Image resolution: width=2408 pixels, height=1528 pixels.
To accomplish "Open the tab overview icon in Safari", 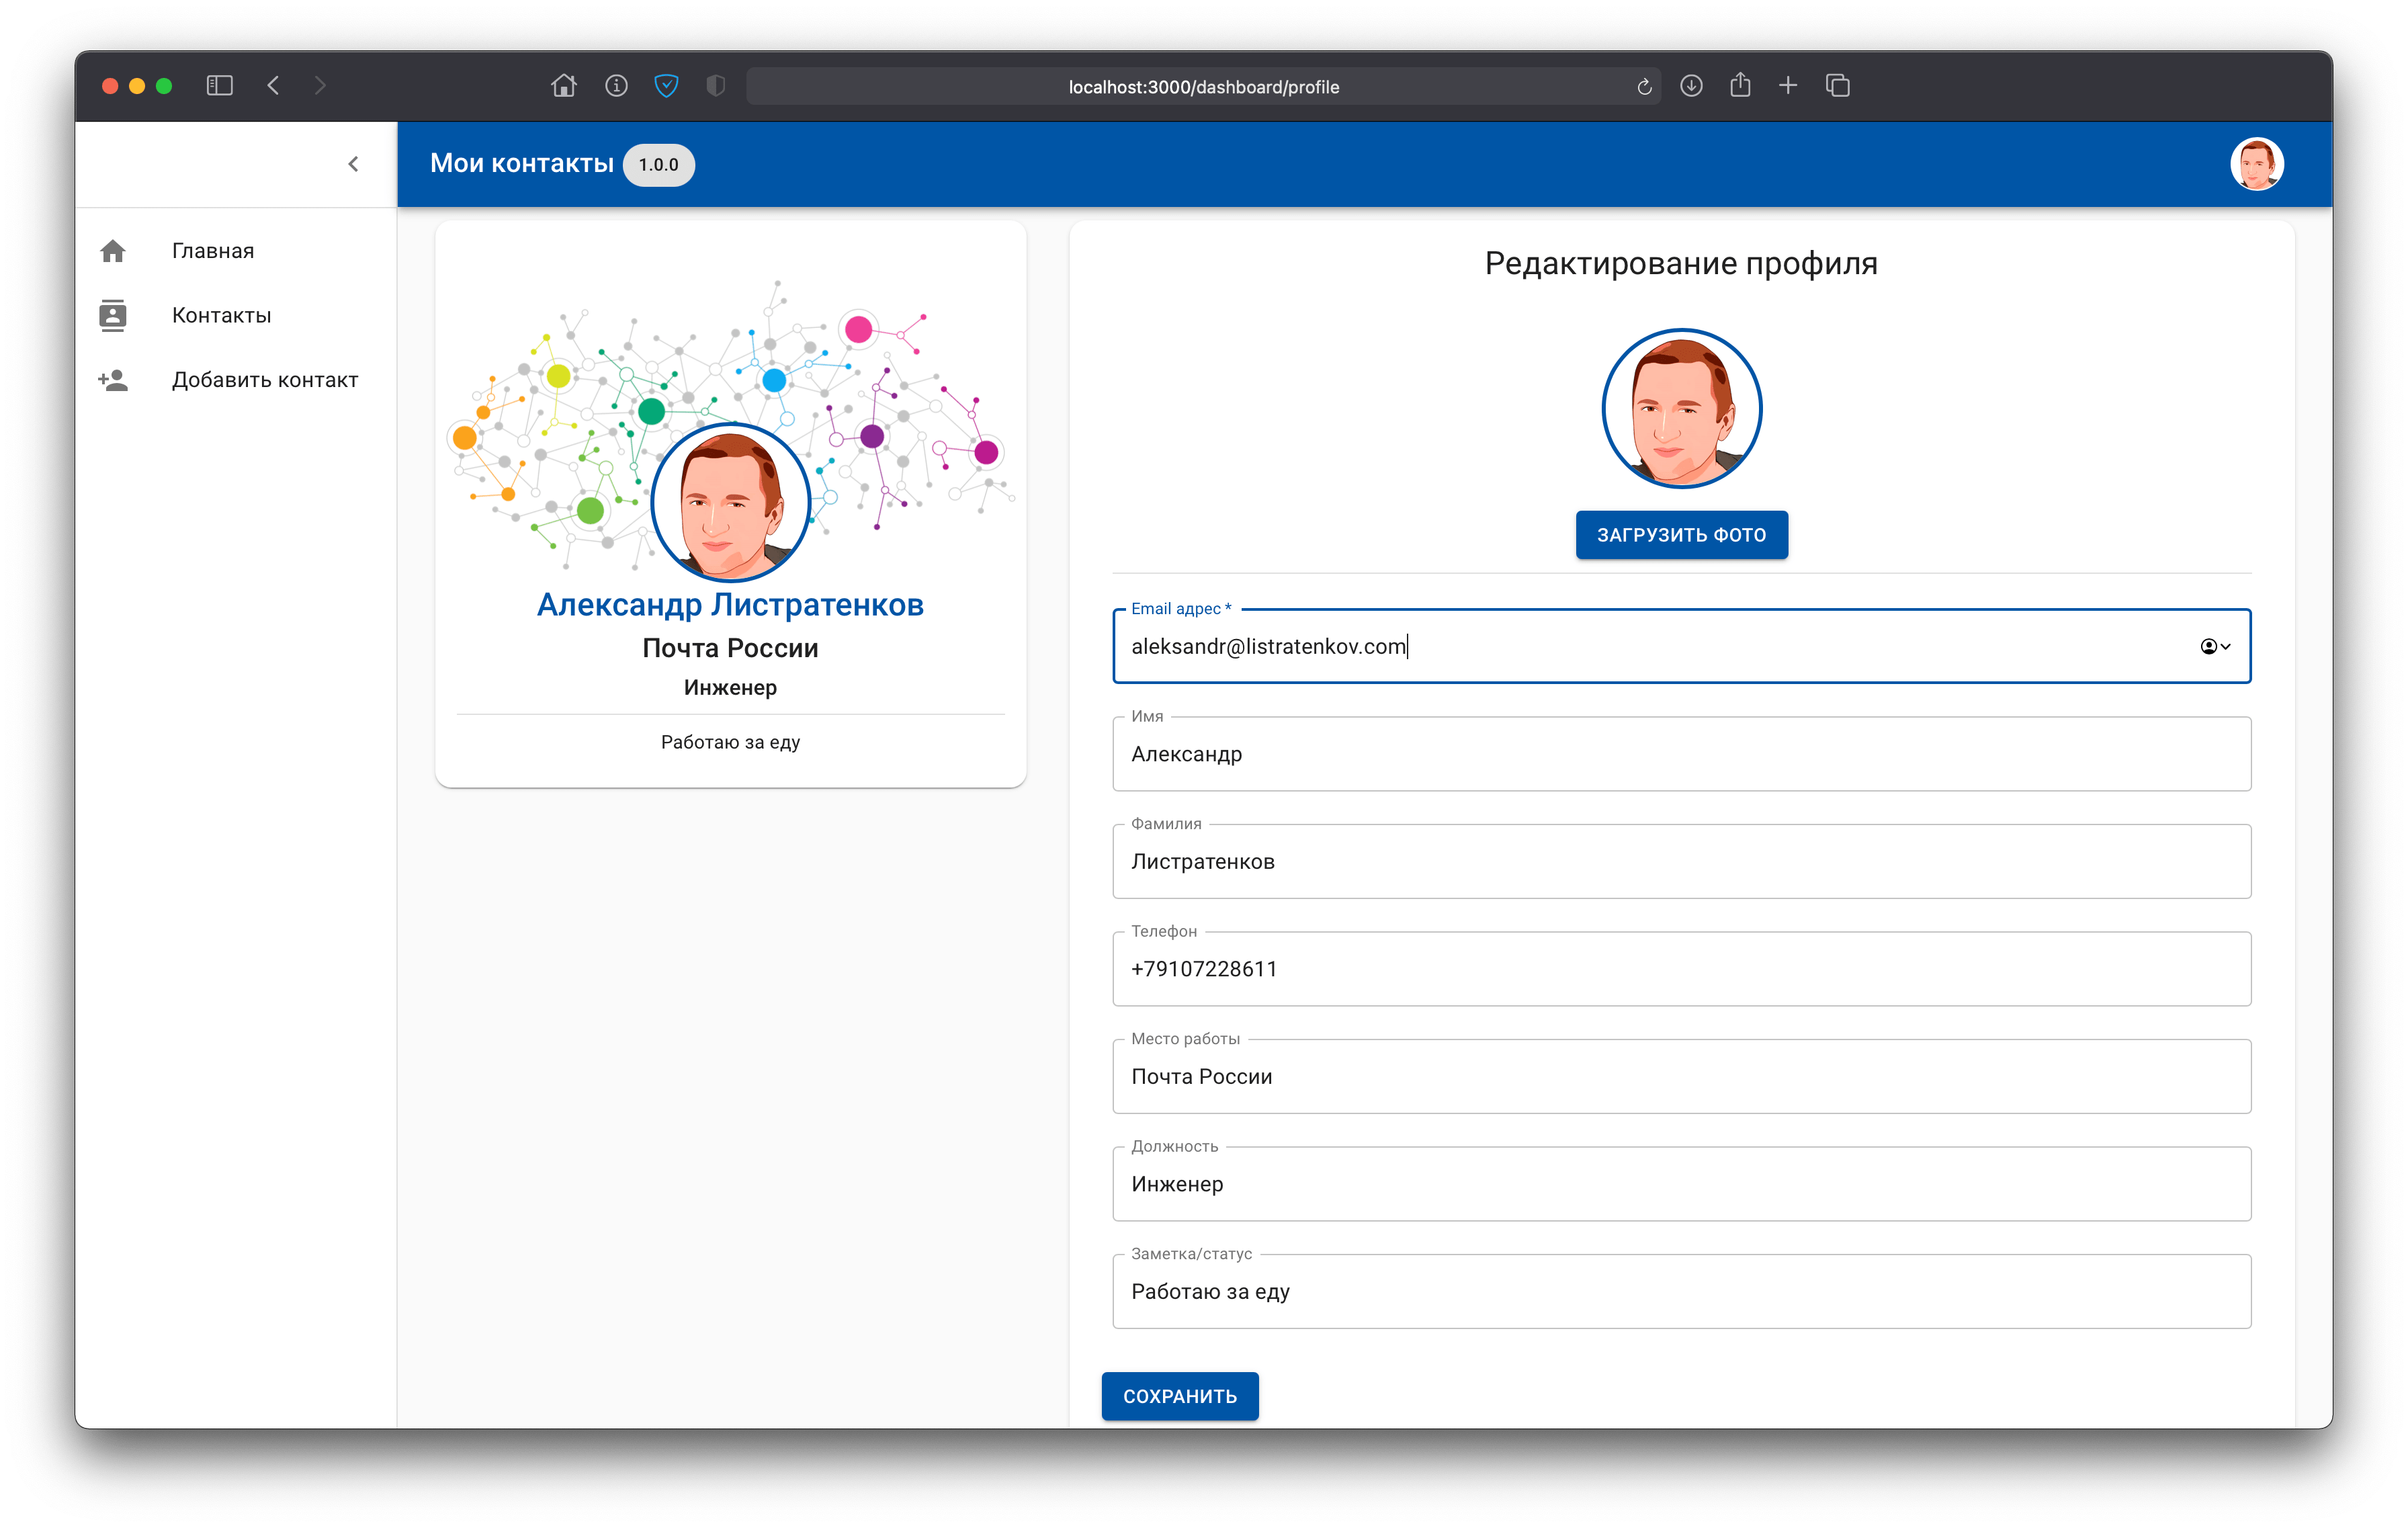I will (1837, 86).
